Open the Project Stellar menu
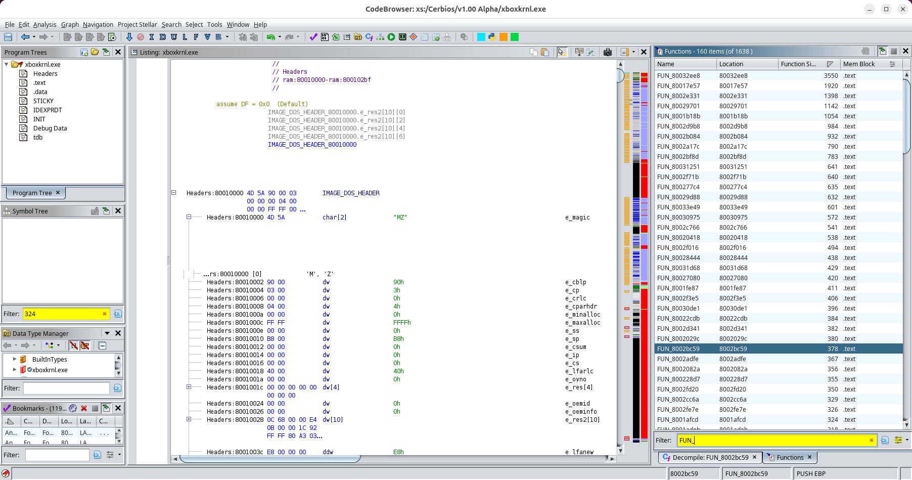The width and height of the screenshot is (912, 480). click(138, 24)
